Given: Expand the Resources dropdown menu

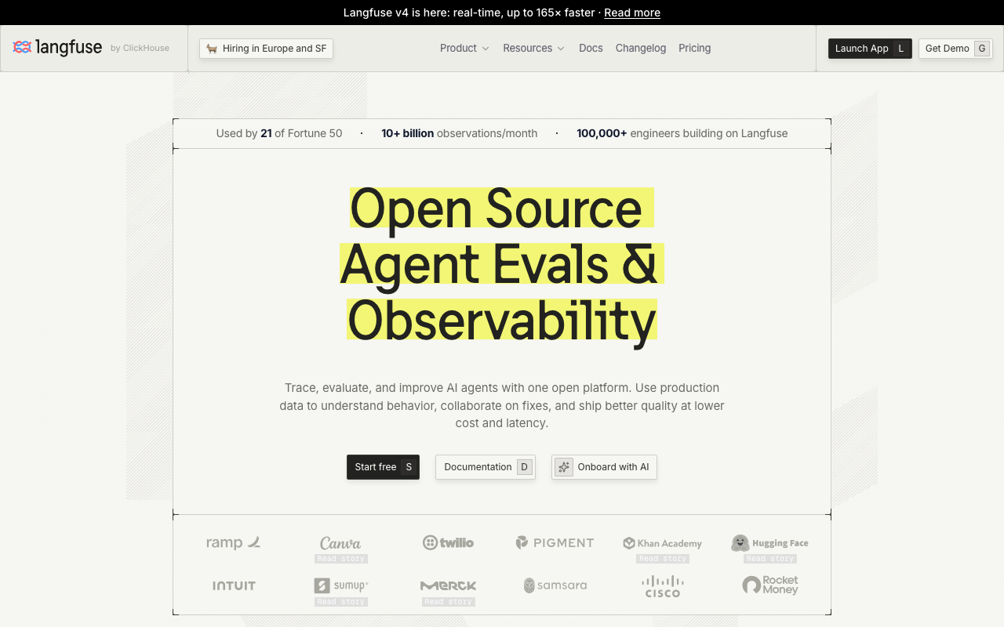Looking at the screenshot, I should [x=533, y=48].
